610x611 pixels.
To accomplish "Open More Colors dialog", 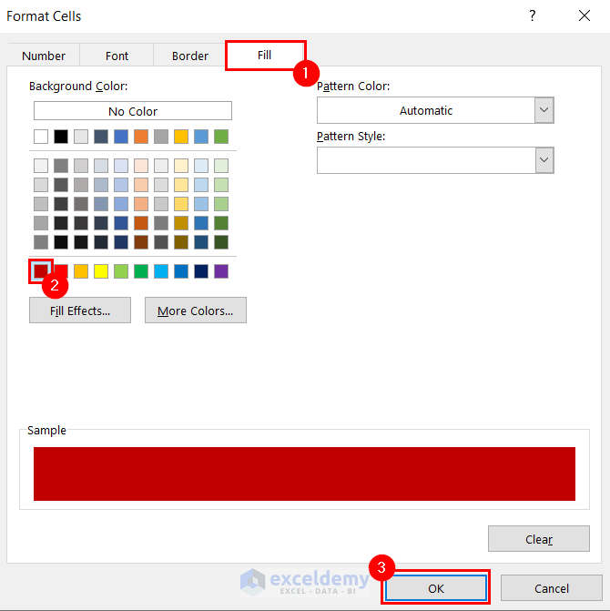I will pos(196,311).
